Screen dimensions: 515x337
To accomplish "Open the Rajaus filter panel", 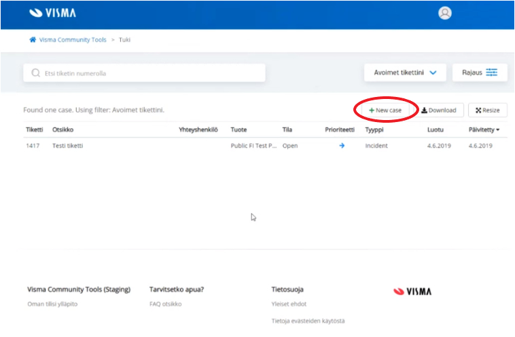I will pos(480,73).
